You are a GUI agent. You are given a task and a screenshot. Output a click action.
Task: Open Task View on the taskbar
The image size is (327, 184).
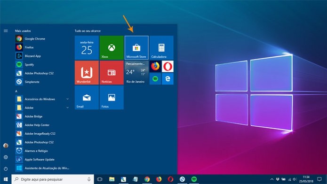click(100, 179)
